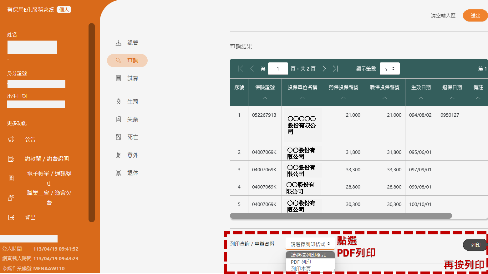Select 請選擇列印格式 placeholder option in list
The image size is (488, 274).
(x=310, y=255)
